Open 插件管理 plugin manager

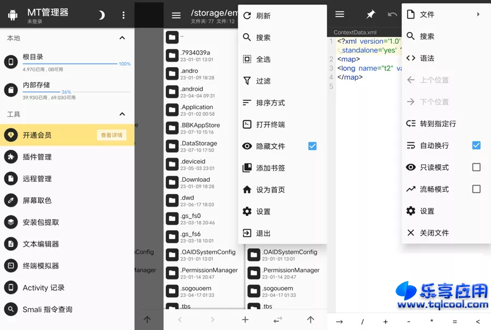coord(37,157)
